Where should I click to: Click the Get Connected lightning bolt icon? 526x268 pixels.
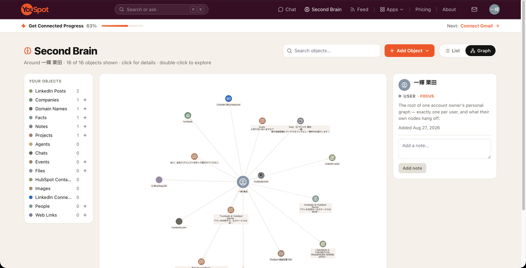pyautogui.click(x=23, y=26)
